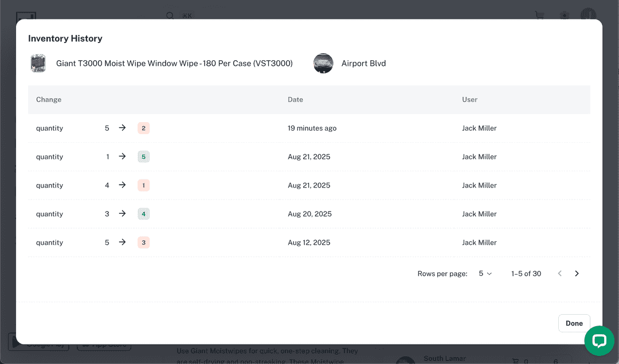
Task: Click the Giant T3000 product thumbnail
Action: 38,64
